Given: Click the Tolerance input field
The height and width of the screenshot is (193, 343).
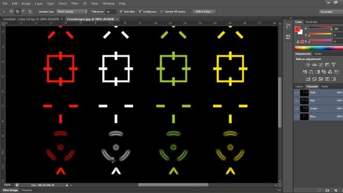Looking at the screenshot, I should [x=111, y=11].
